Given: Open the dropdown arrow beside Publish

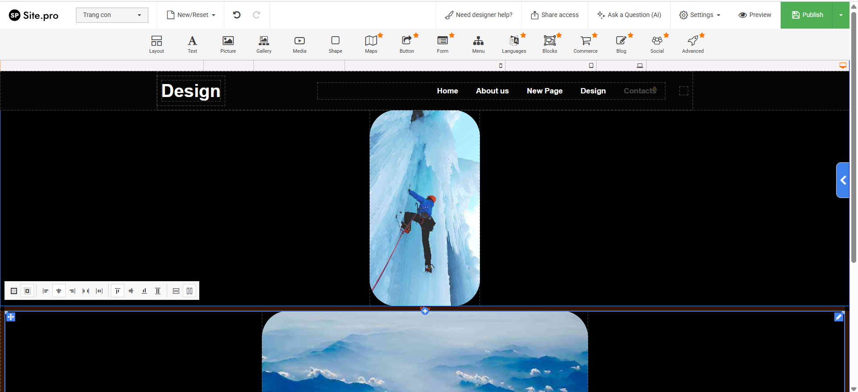Looking at the screenshot, I should click(841, 15).
